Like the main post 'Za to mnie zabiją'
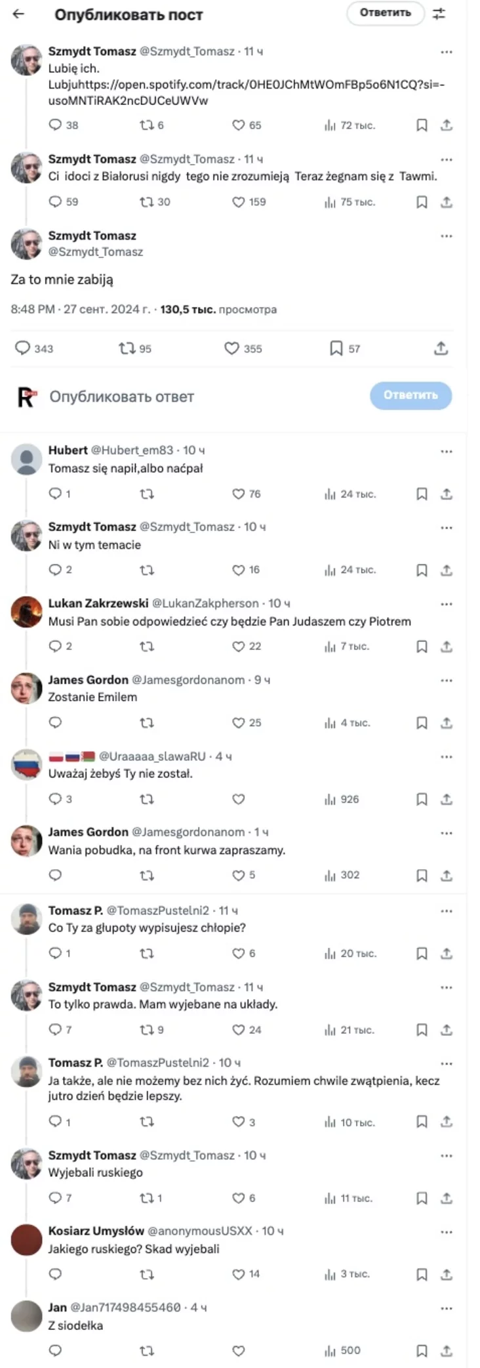This screenshot has width=480, height=1368. (x=232, y=349)
